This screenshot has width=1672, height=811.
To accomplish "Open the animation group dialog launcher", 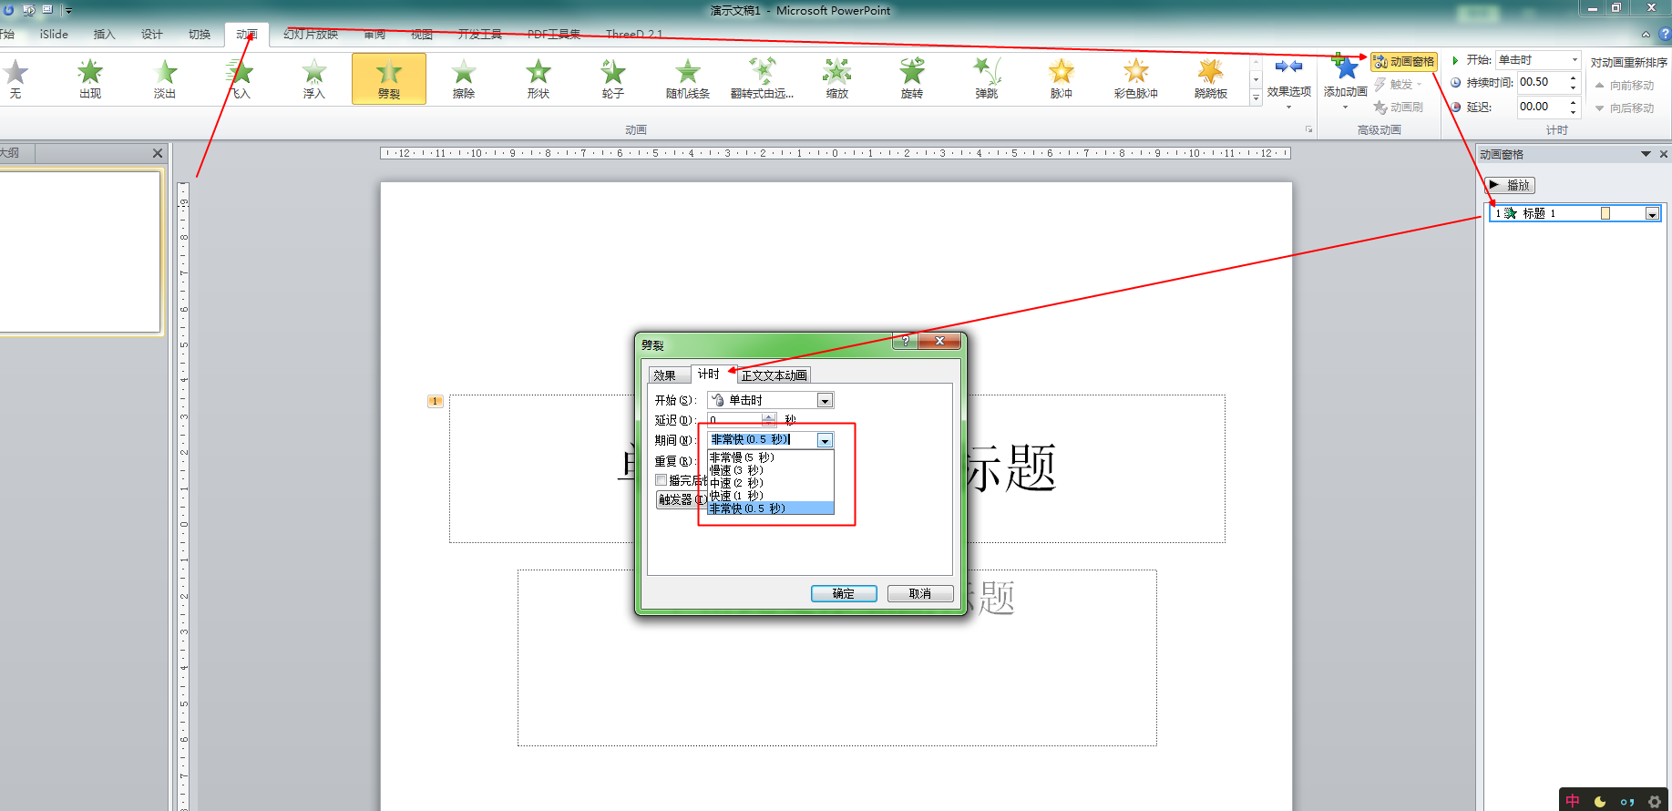I will coord(1309,129).
